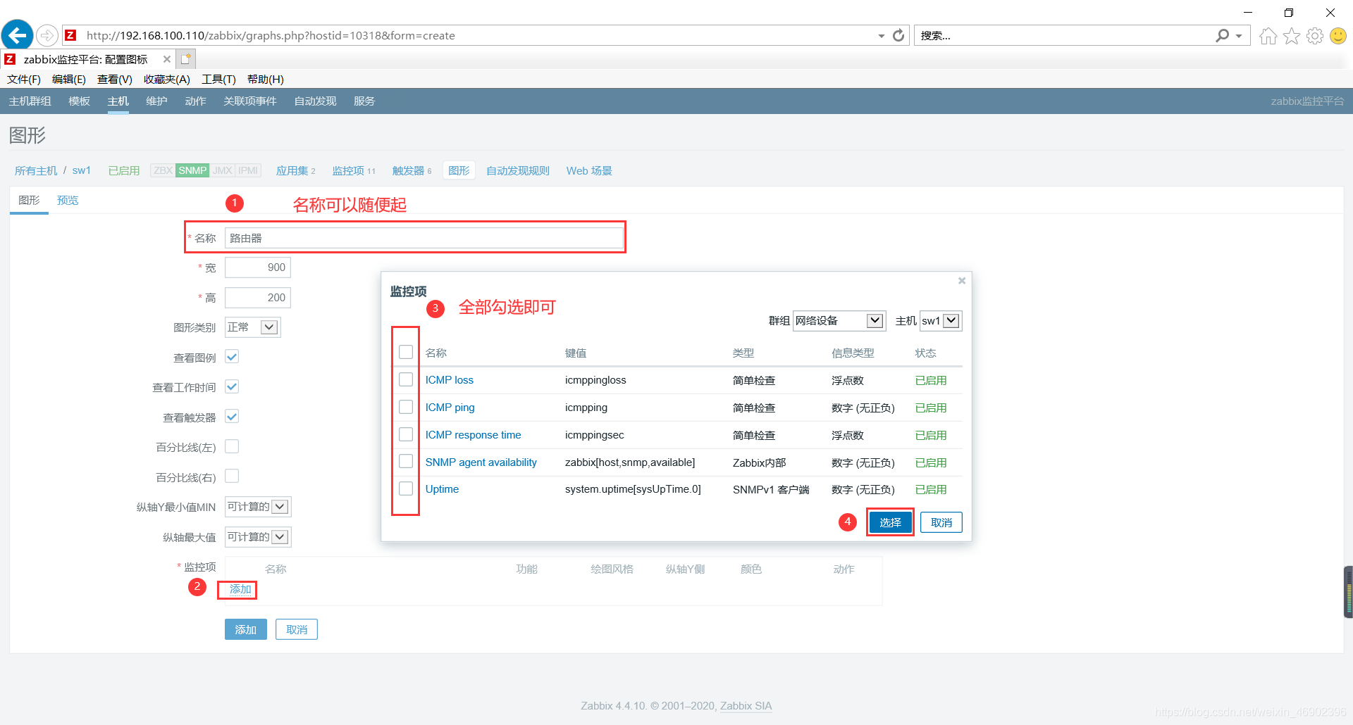Check the ICMP loss item checkbox
This screenshot has height=725, width=1353.
pyautogui.click(x=406, y=379)
